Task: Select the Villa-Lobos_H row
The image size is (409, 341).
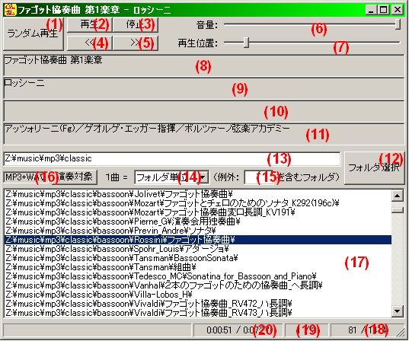Action: click(x=198, y=295)
